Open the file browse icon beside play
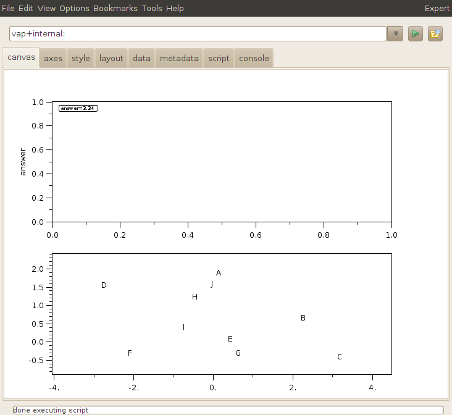The width and height of the screenshot is (452, 415). [x=435, y=34]
